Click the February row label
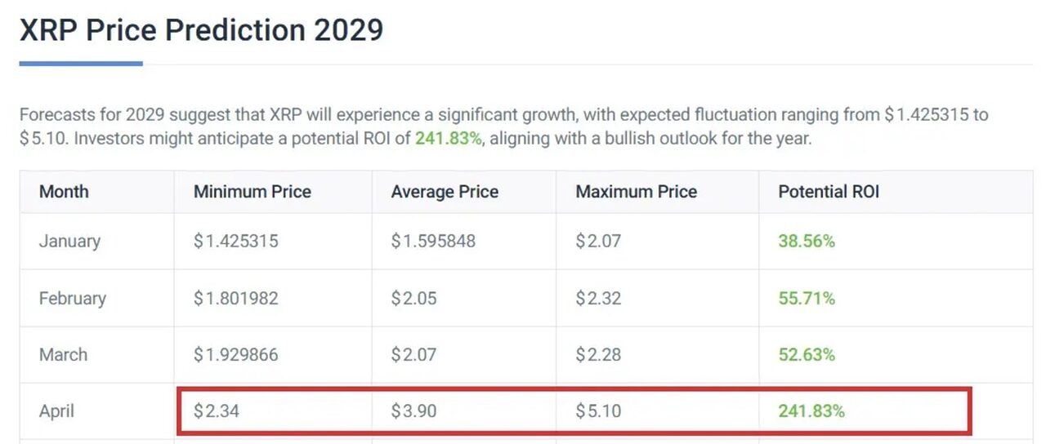This screenshot has height=444, width=1046. coord(73,298)
